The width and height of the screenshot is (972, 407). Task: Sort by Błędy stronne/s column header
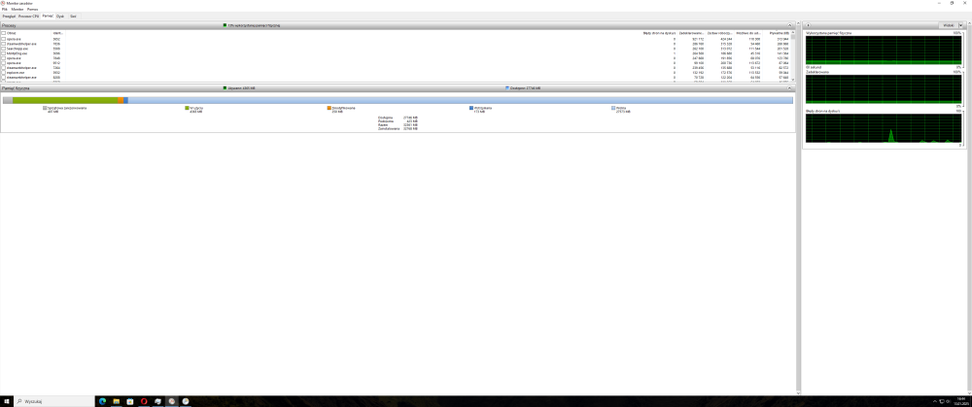(x=659, y=33)
